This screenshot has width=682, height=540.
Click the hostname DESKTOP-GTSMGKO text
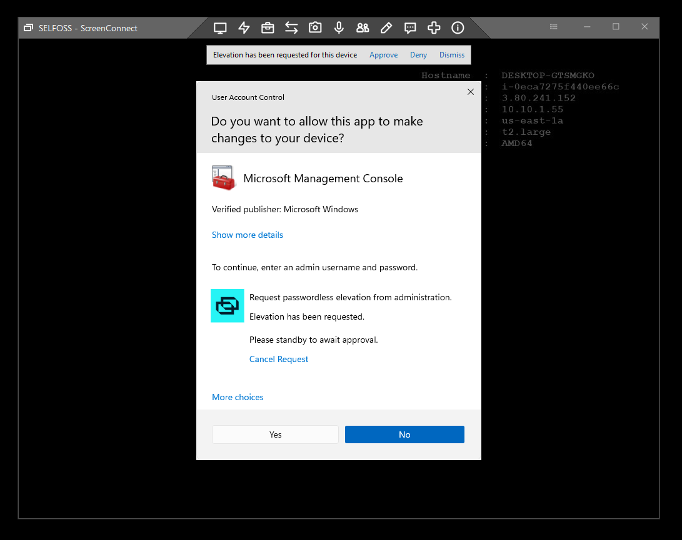[548, 76]
